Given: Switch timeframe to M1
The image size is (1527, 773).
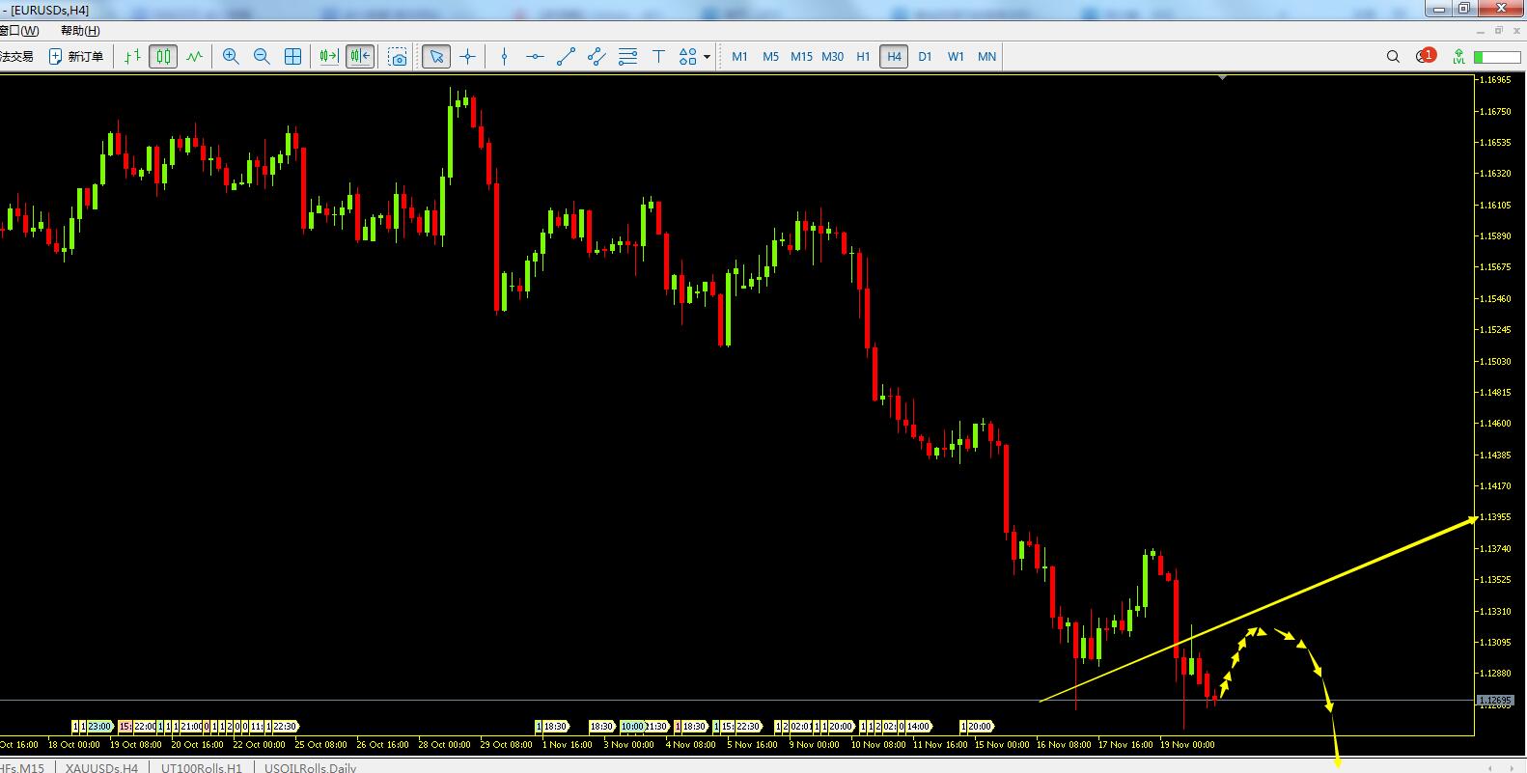Looking at the screenshot, I should (739, 57).
